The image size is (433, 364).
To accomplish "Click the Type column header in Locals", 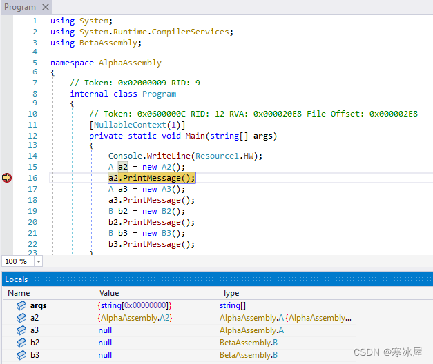I will (287, 293).
